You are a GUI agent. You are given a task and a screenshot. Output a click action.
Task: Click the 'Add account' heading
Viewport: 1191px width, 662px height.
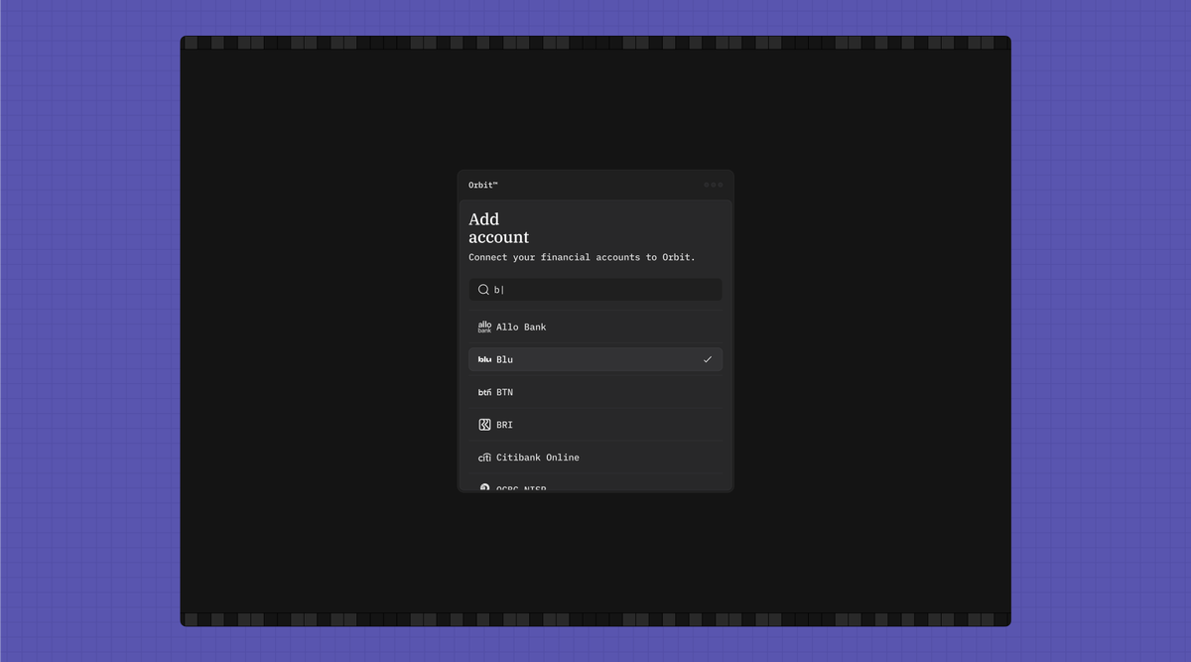[498, 228]
